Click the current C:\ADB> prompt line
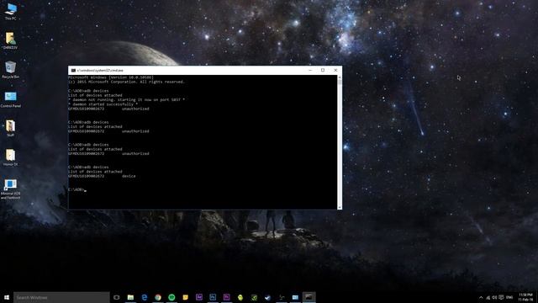Viewport: 538px width, 303px height. 77,189
